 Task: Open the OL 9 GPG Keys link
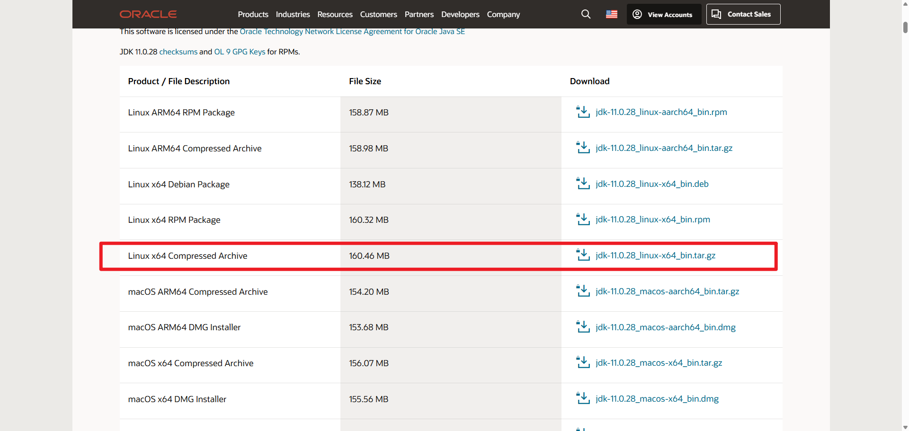pyautogui.click(x=240, y=52)
